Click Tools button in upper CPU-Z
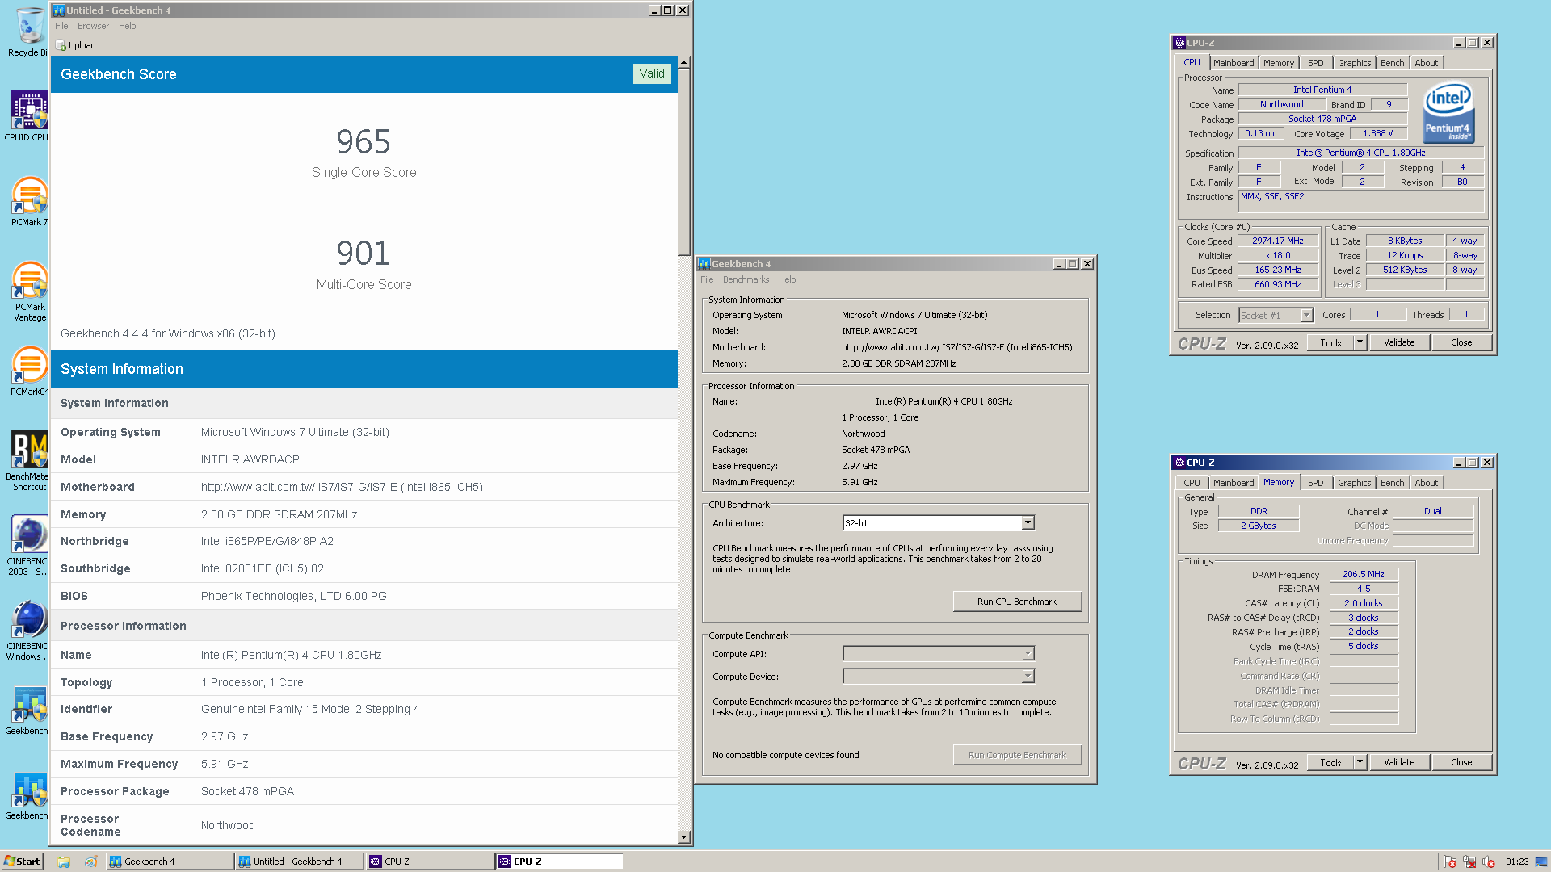 click(1330, 342)
